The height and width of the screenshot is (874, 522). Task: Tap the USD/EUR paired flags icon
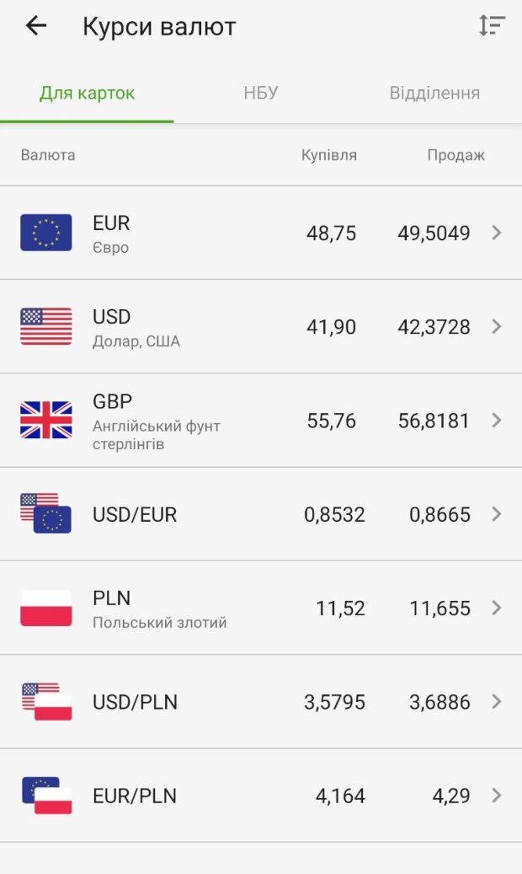tap(46, 513)
